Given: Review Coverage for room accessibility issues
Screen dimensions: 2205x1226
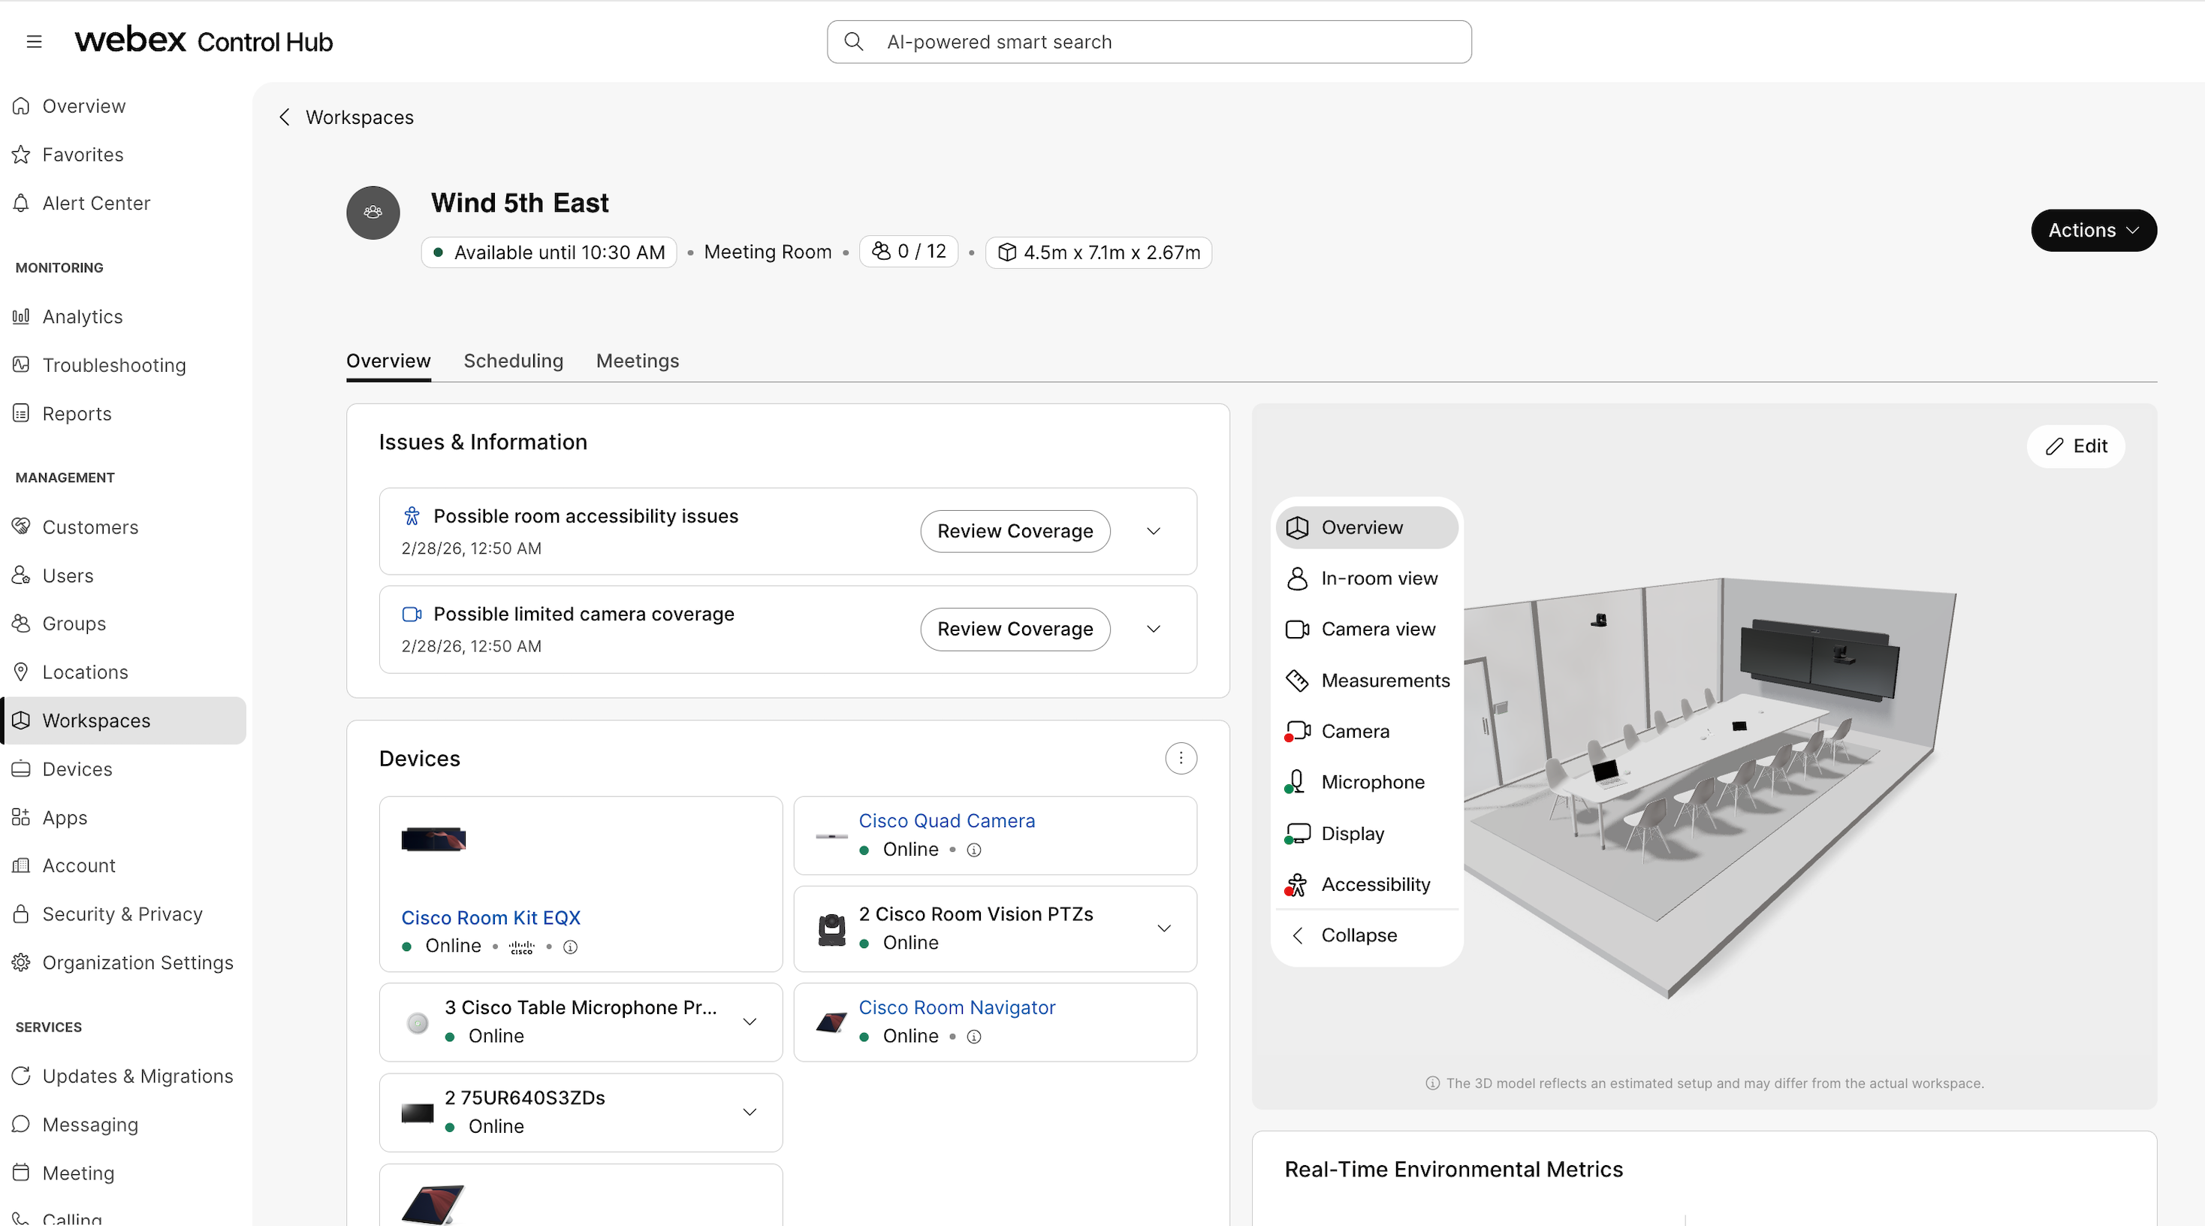Looking at the screenshot, I should (1015, 531).
